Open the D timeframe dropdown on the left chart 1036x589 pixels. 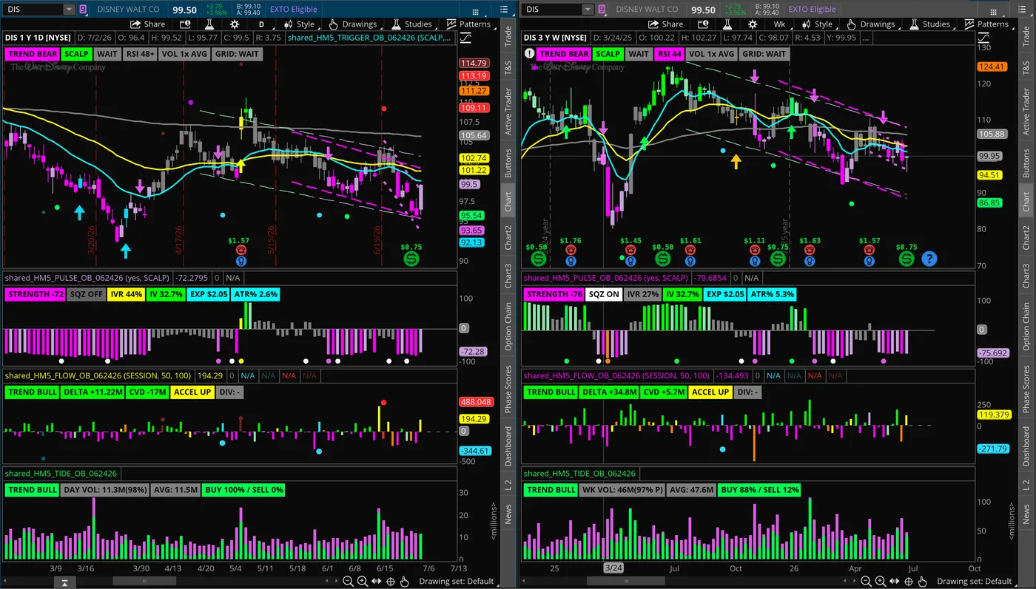261,24
